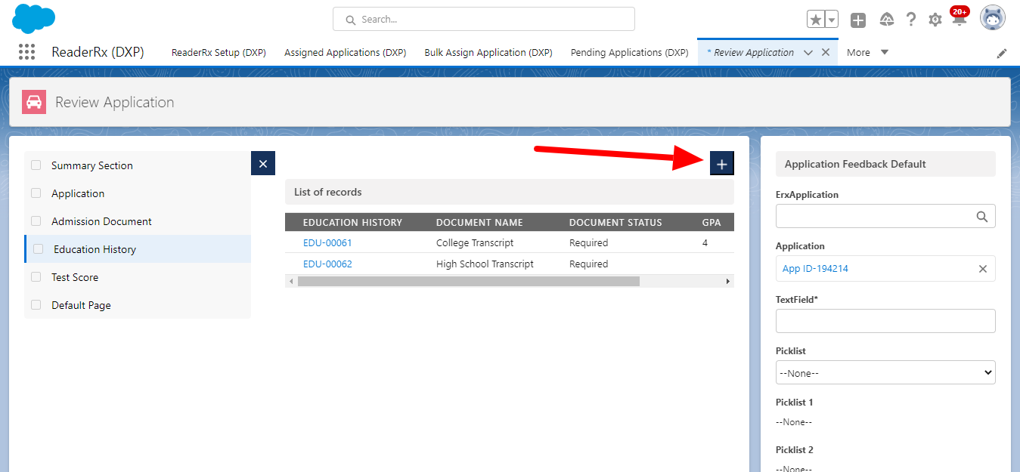
Task: Enable the Test Score checkbox
Action: pos(36,277)
